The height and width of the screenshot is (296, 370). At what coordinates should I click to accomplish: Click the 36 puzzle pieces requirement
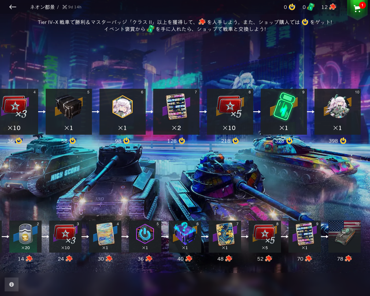coord(145,259)
